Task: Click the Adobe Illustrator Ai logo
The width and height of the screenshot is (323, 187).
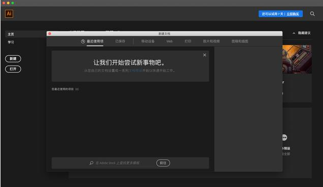Action: point(9,14)
